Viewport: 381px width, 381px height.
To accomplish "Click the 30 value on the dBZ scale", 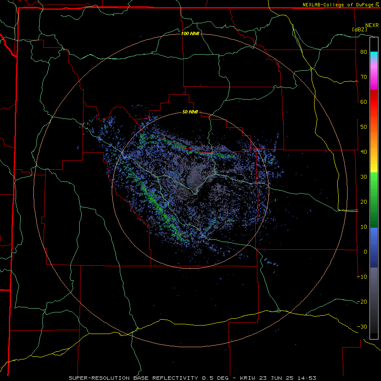I will pyautogui.click(x=364, y=177).
